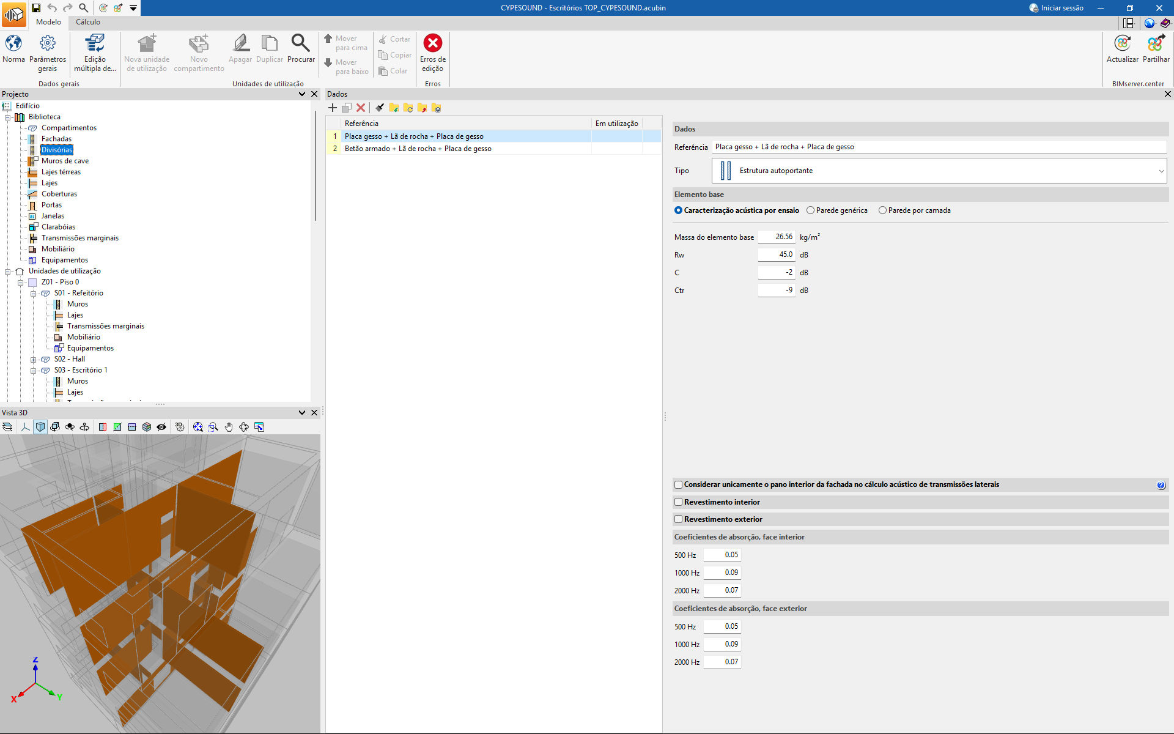Add new entry with plus icon
Image resolution: width=1174 pixels, height=734 pixels.
point(333,108)
